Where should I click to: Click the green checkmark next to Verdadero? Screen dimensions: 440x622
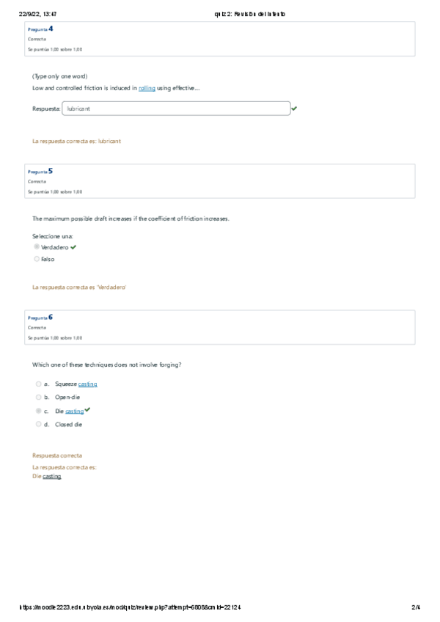[73, 248]
